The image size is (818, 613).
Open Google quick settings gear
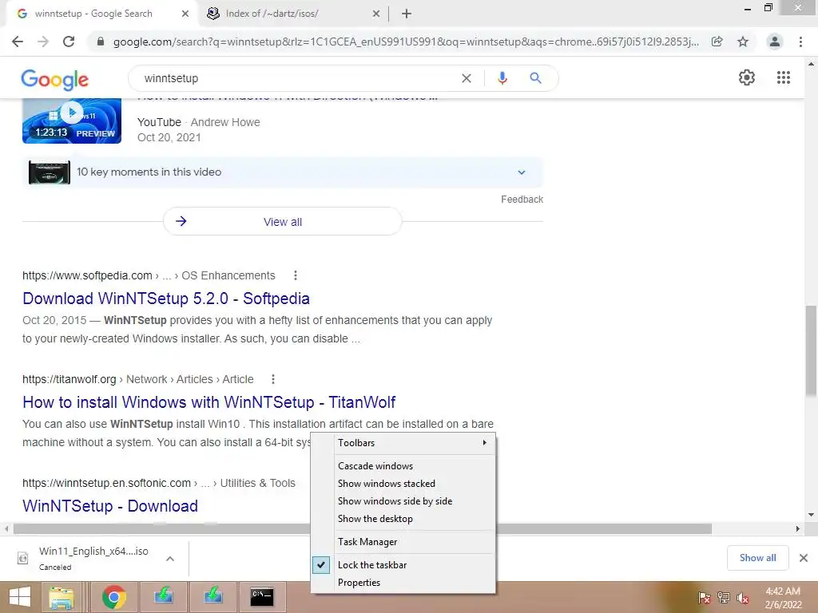(747, 77)
